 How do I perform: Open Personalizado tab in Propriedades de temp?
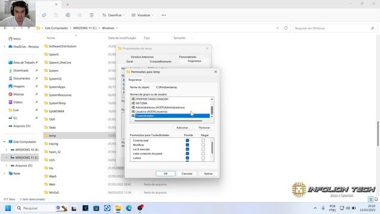pos(188,57)
